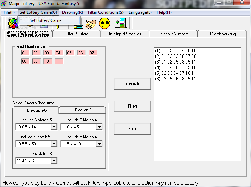Select the Smart Wheel System tab
The width and height of the screenshot is (251, 187).
click(28, 34)
